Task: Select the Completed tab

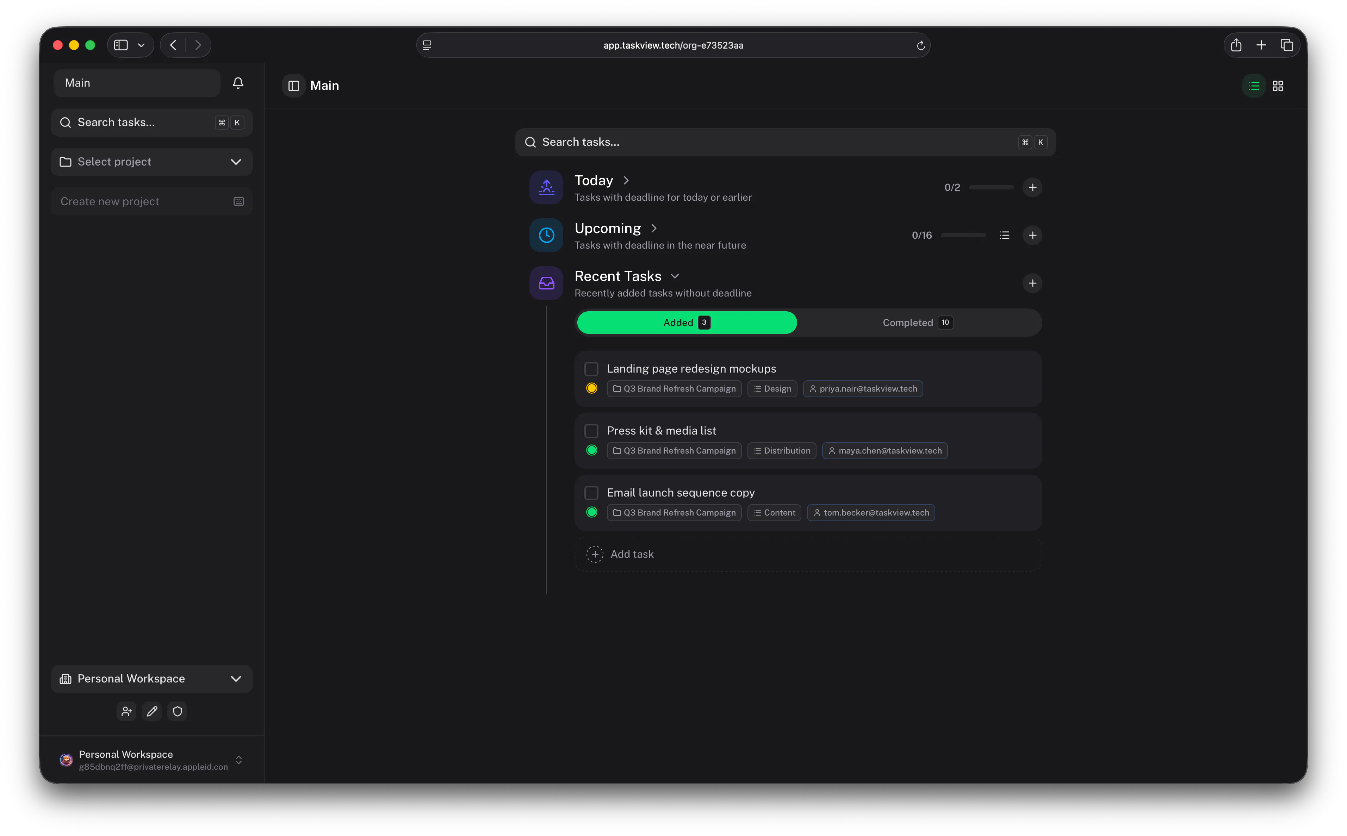Action: click(917, 322)
